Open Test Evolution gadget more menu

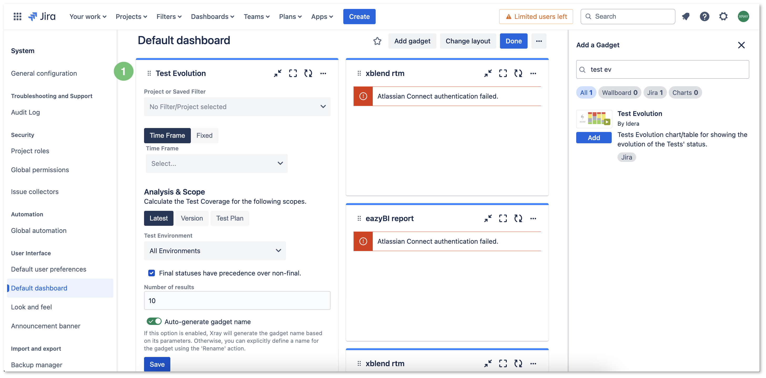[323, 73]
